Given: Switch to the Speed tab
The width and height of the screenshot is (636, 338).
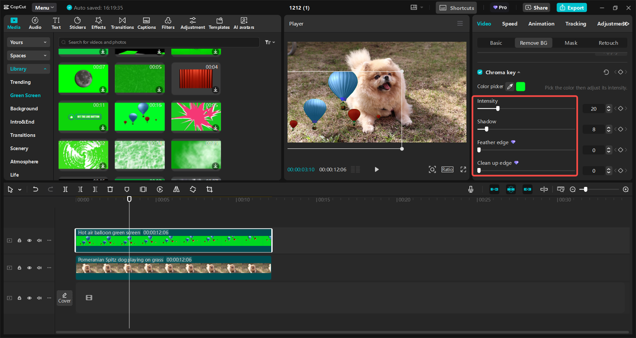Looking at the screenshot, I should [509, 23].
